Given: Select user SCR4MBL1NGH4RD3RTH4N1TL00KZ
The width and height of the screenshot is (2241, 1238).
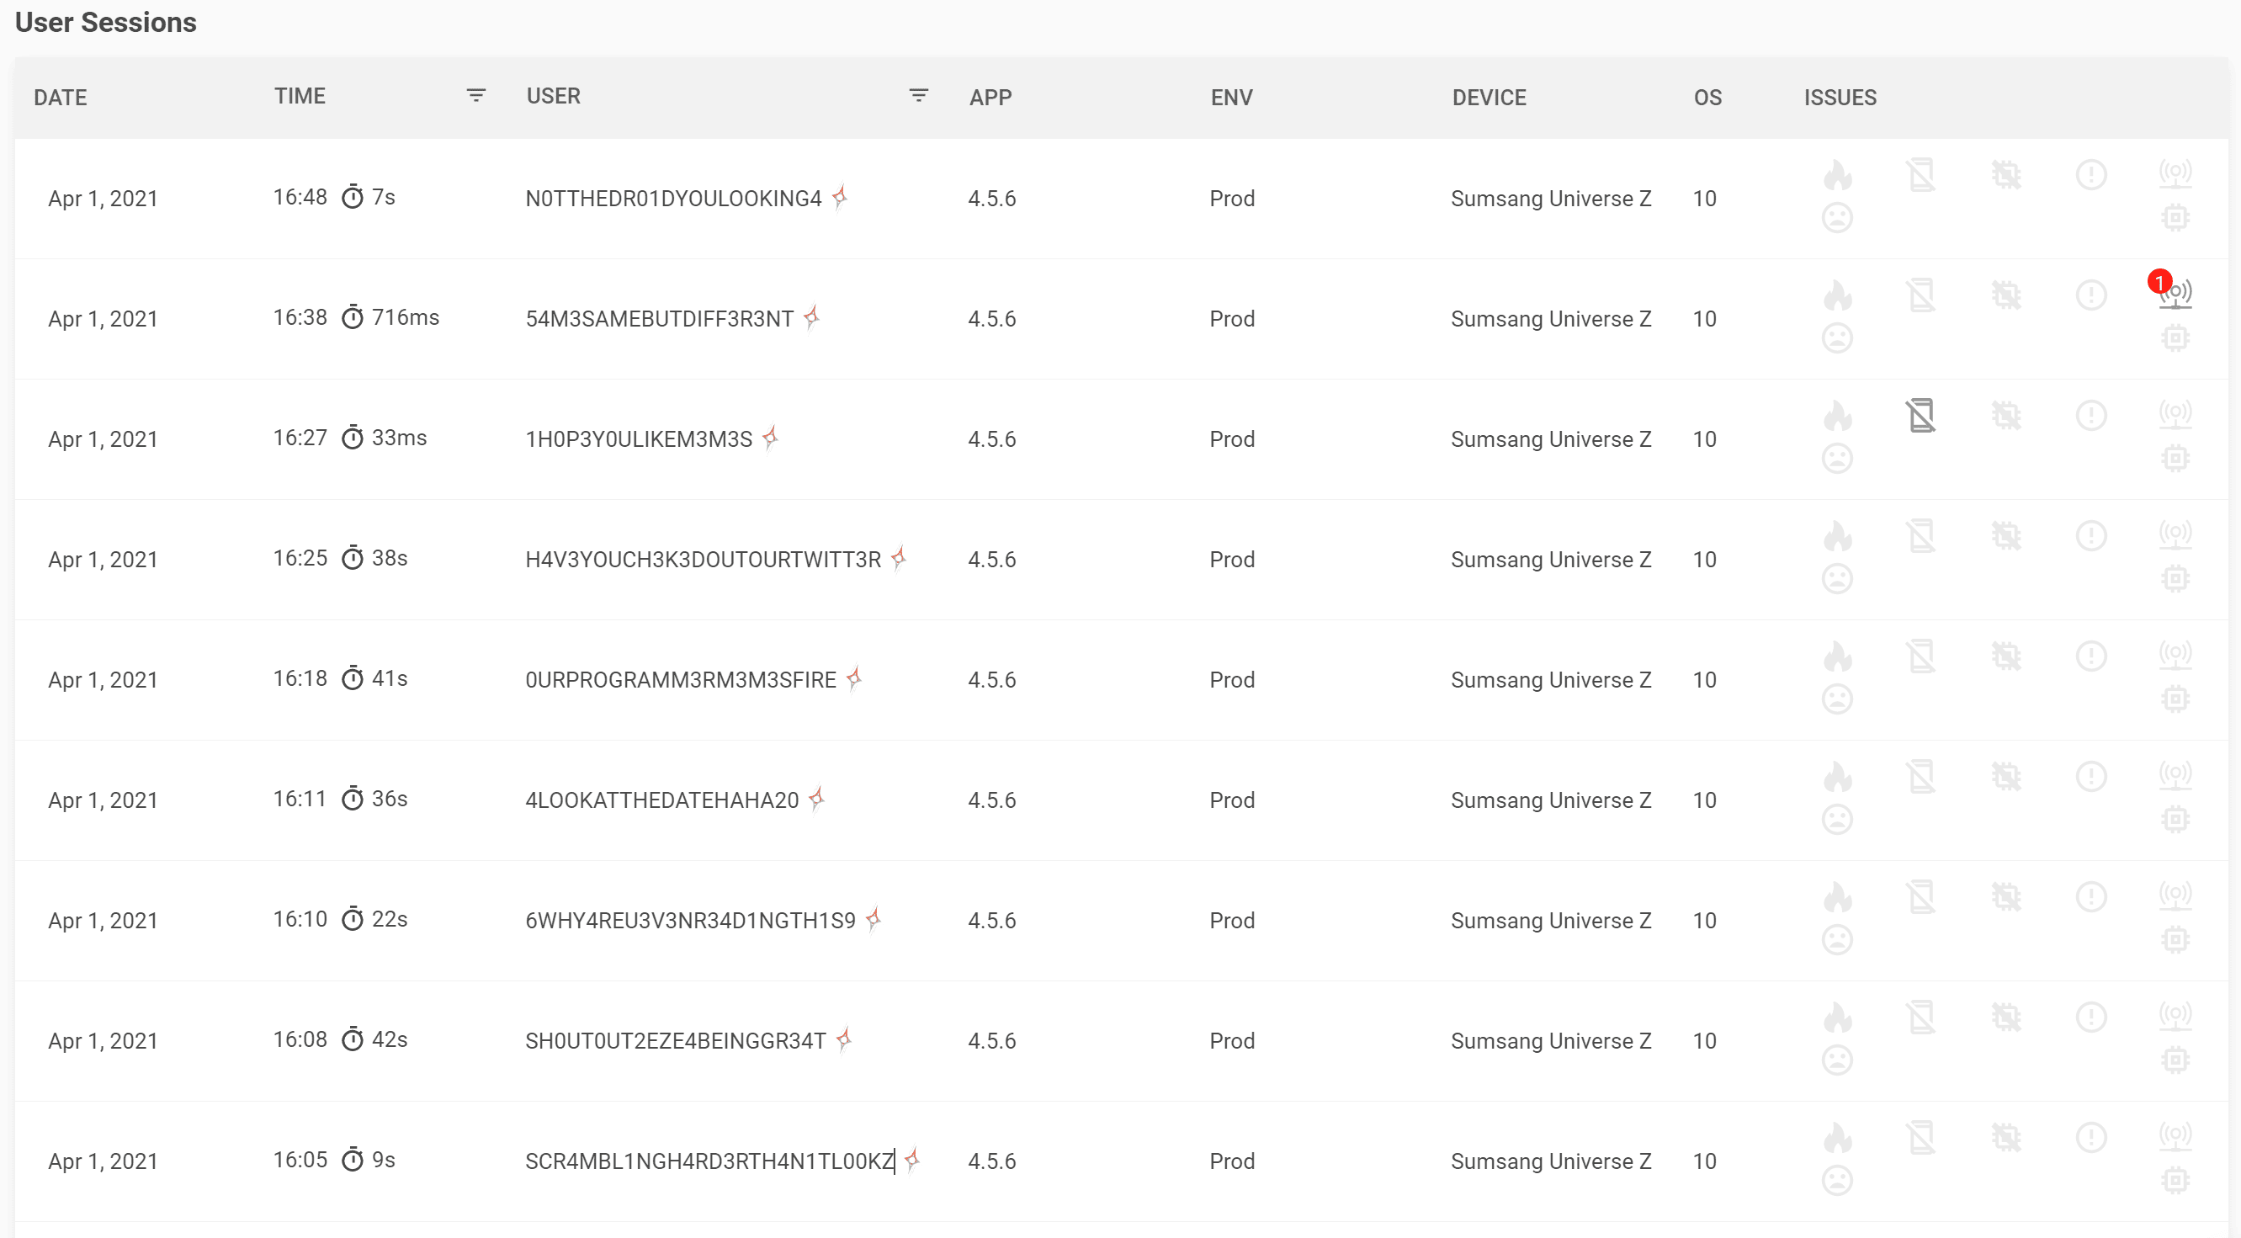Looking at the screenshot, I should pyautogui.click(x=710, y=1161).
